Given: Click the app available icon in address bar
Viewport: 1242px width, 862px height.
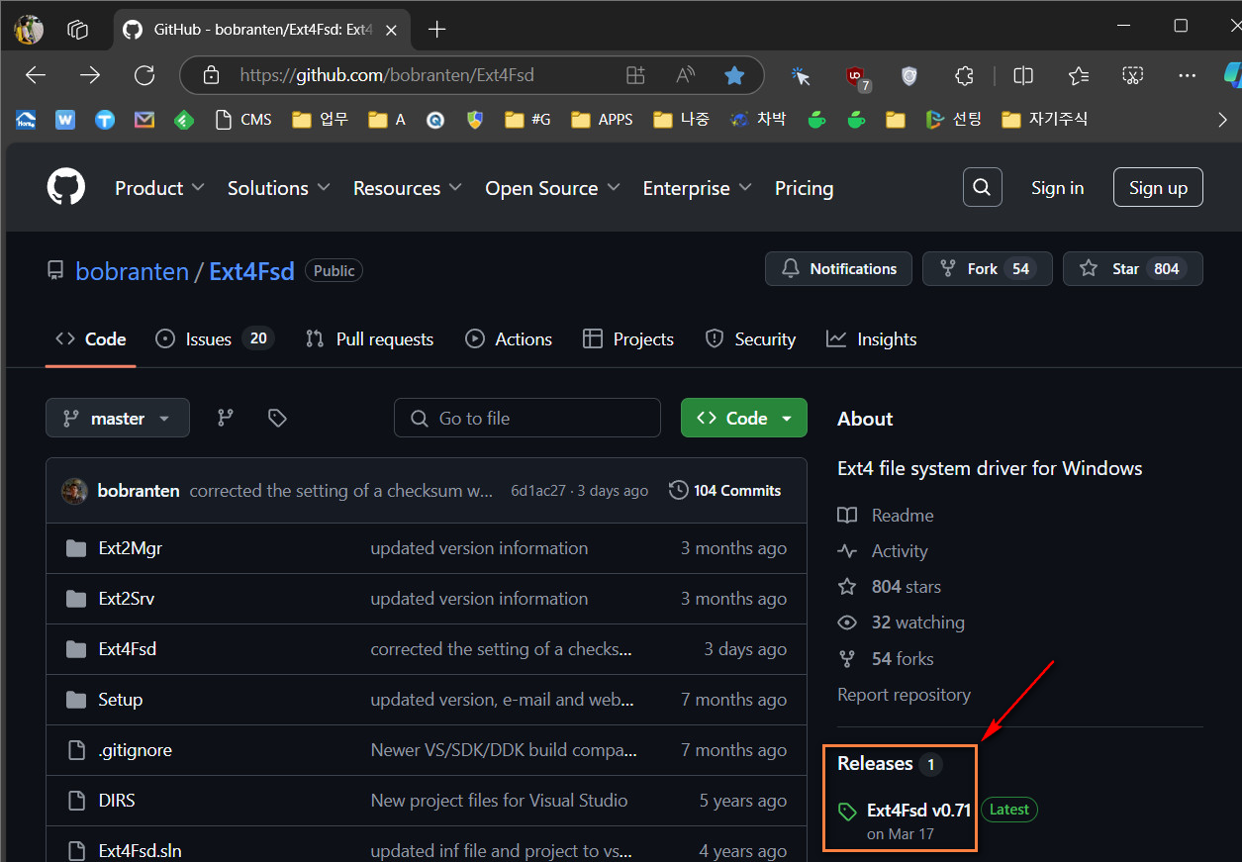Looking at the screenshot, I should (x=635, y=75).
